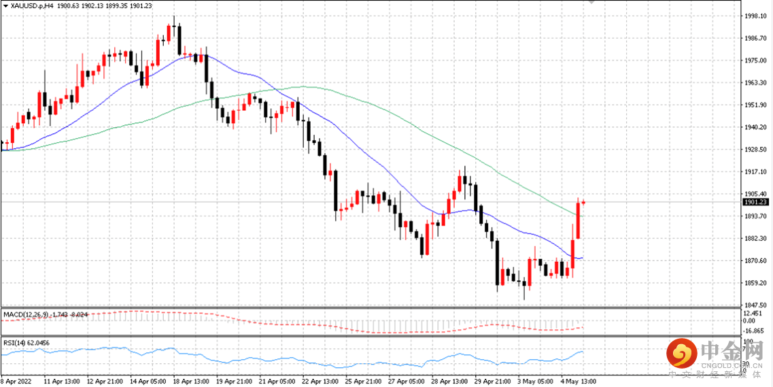Click price axis label 1905.40

[x=755, y=194]
